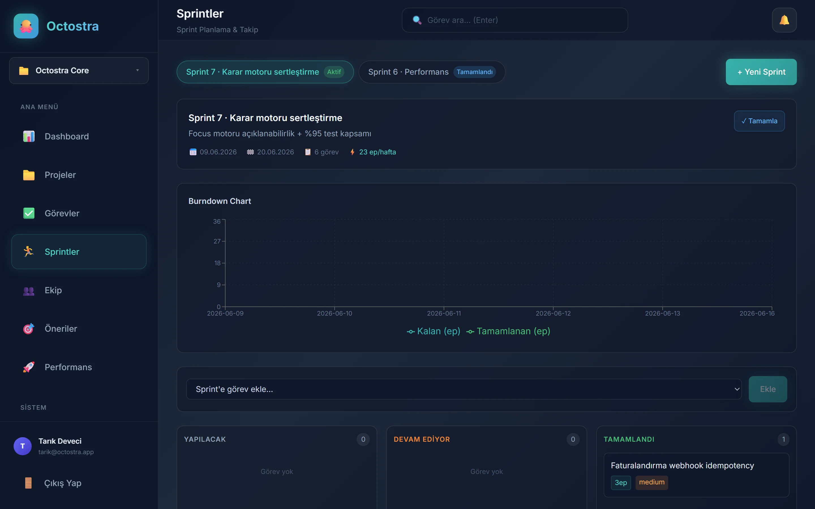
Task: Click the Octostra brand name
Action: click(72, 26)
